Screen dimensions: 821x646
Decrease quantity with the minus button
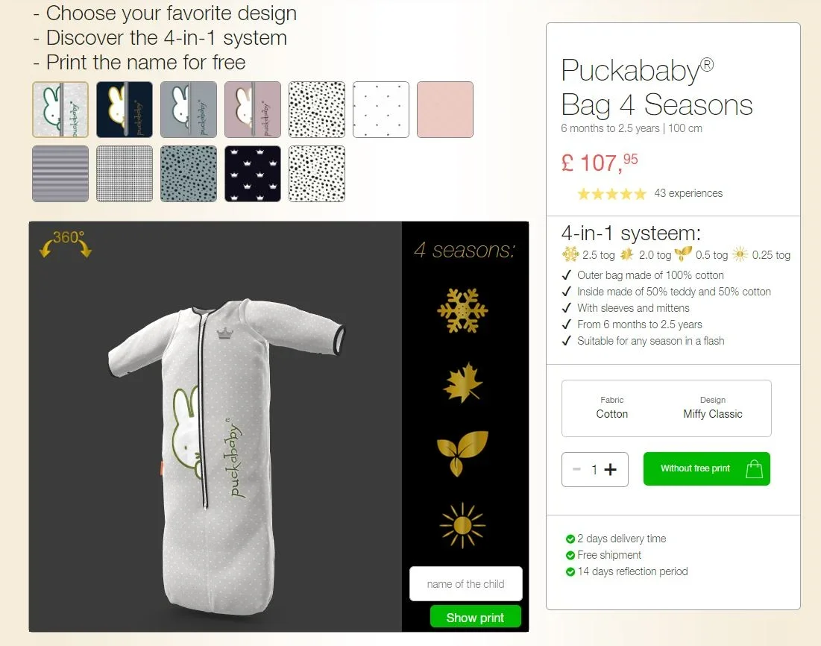576,469
